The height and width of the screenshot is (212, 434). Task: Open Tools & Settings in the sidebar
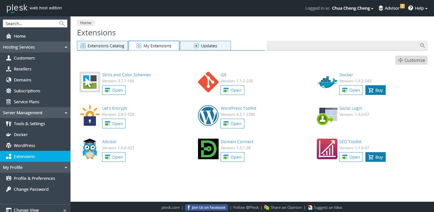(x=35, y=124)
